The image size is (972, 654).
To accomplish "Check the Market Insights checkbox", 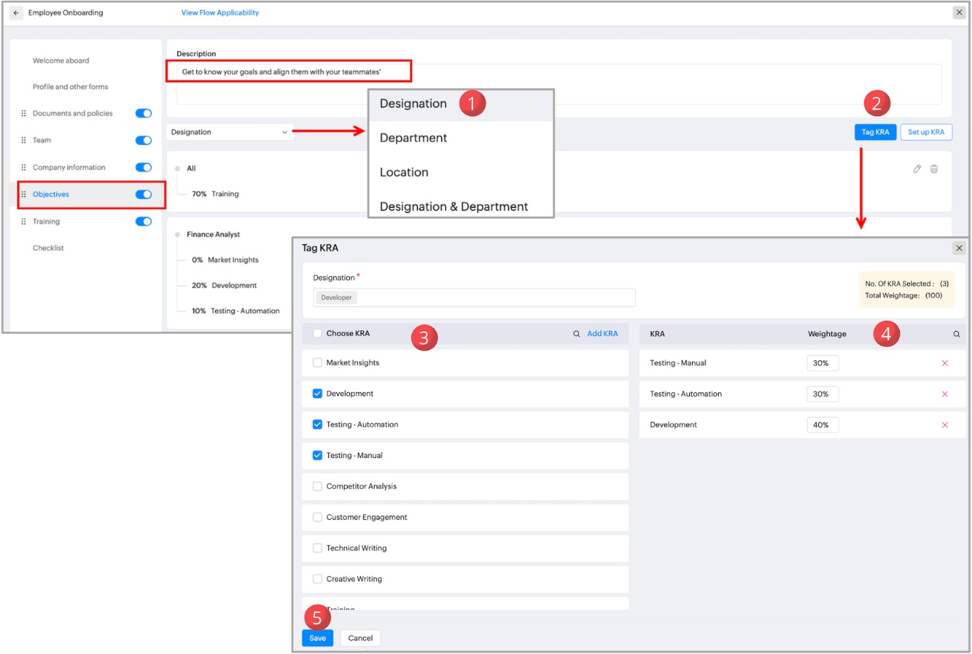I will click(x=318, y=363).
